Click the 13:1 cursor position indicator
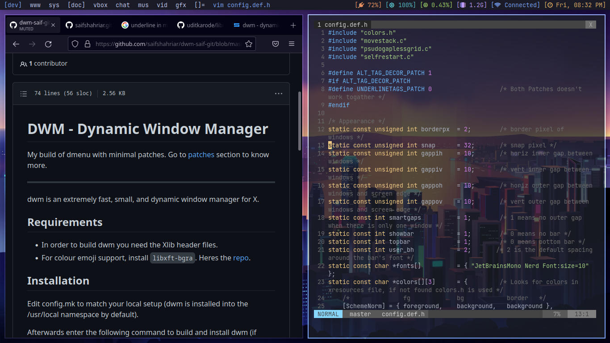The image size is (610, 343). [x=581, y=314]
